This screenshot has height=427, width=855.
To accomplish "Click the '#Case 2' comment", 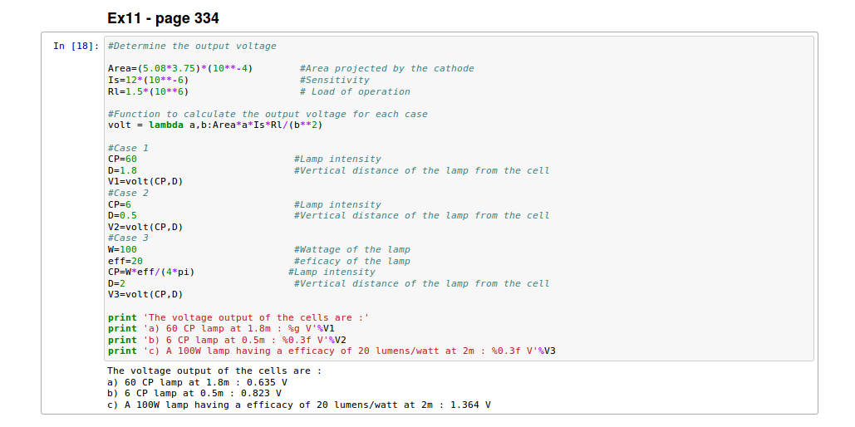I will tap(128, 193).
